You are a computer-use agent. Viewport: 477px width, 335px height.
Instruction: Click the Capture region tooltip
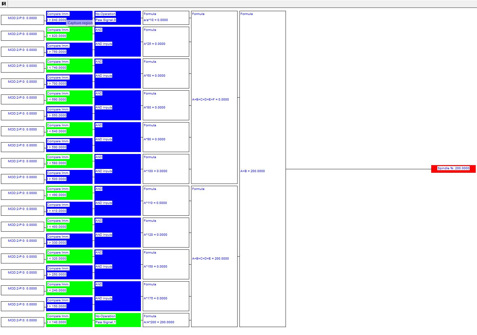(80, 23)
